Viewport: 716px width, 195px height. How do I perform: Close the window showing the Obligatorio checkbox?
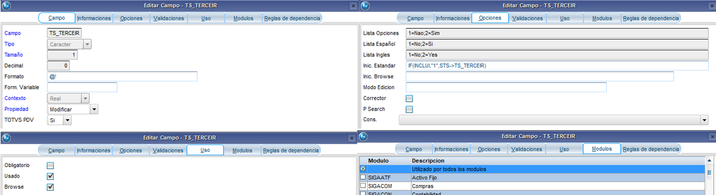[x=353, y=138]
